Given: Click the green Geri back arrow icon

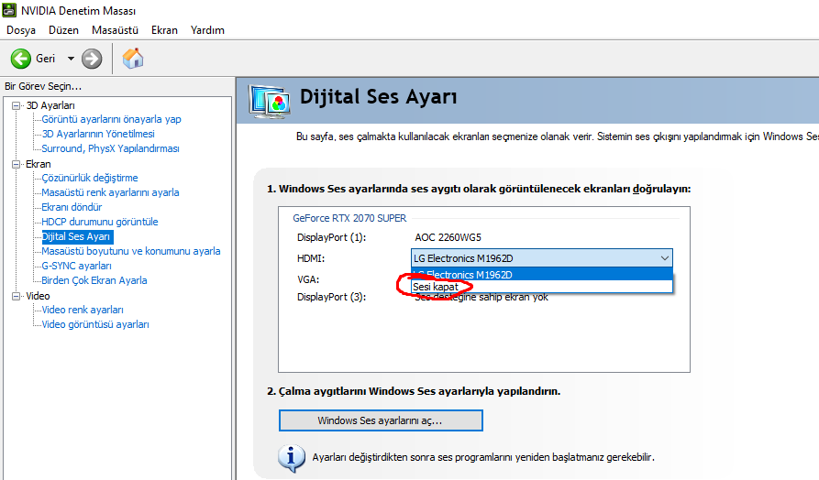Looking at the screenshot, I should [21, 59].
